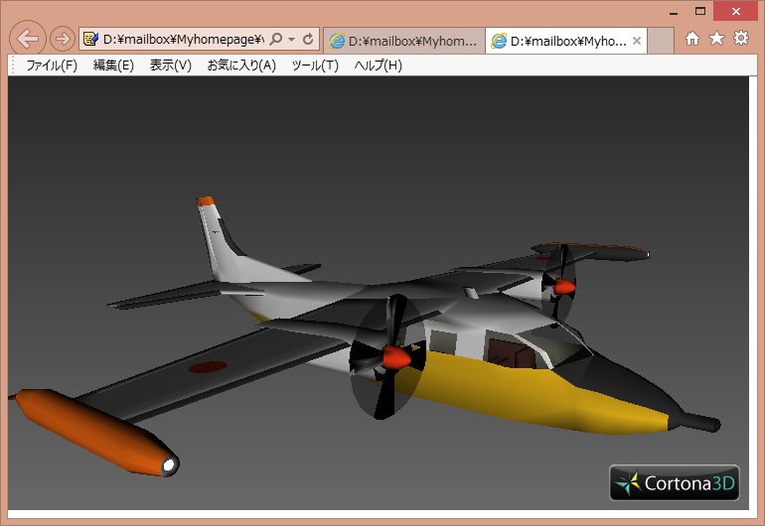765x526 pixels.
Task: Click the Cortona3D logo button
Action: pyautogui.click(x=675, y=483)
